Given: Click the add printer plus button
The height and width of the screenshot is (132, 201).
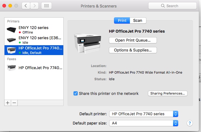Looking at the screenshot, I should point(8,103).
